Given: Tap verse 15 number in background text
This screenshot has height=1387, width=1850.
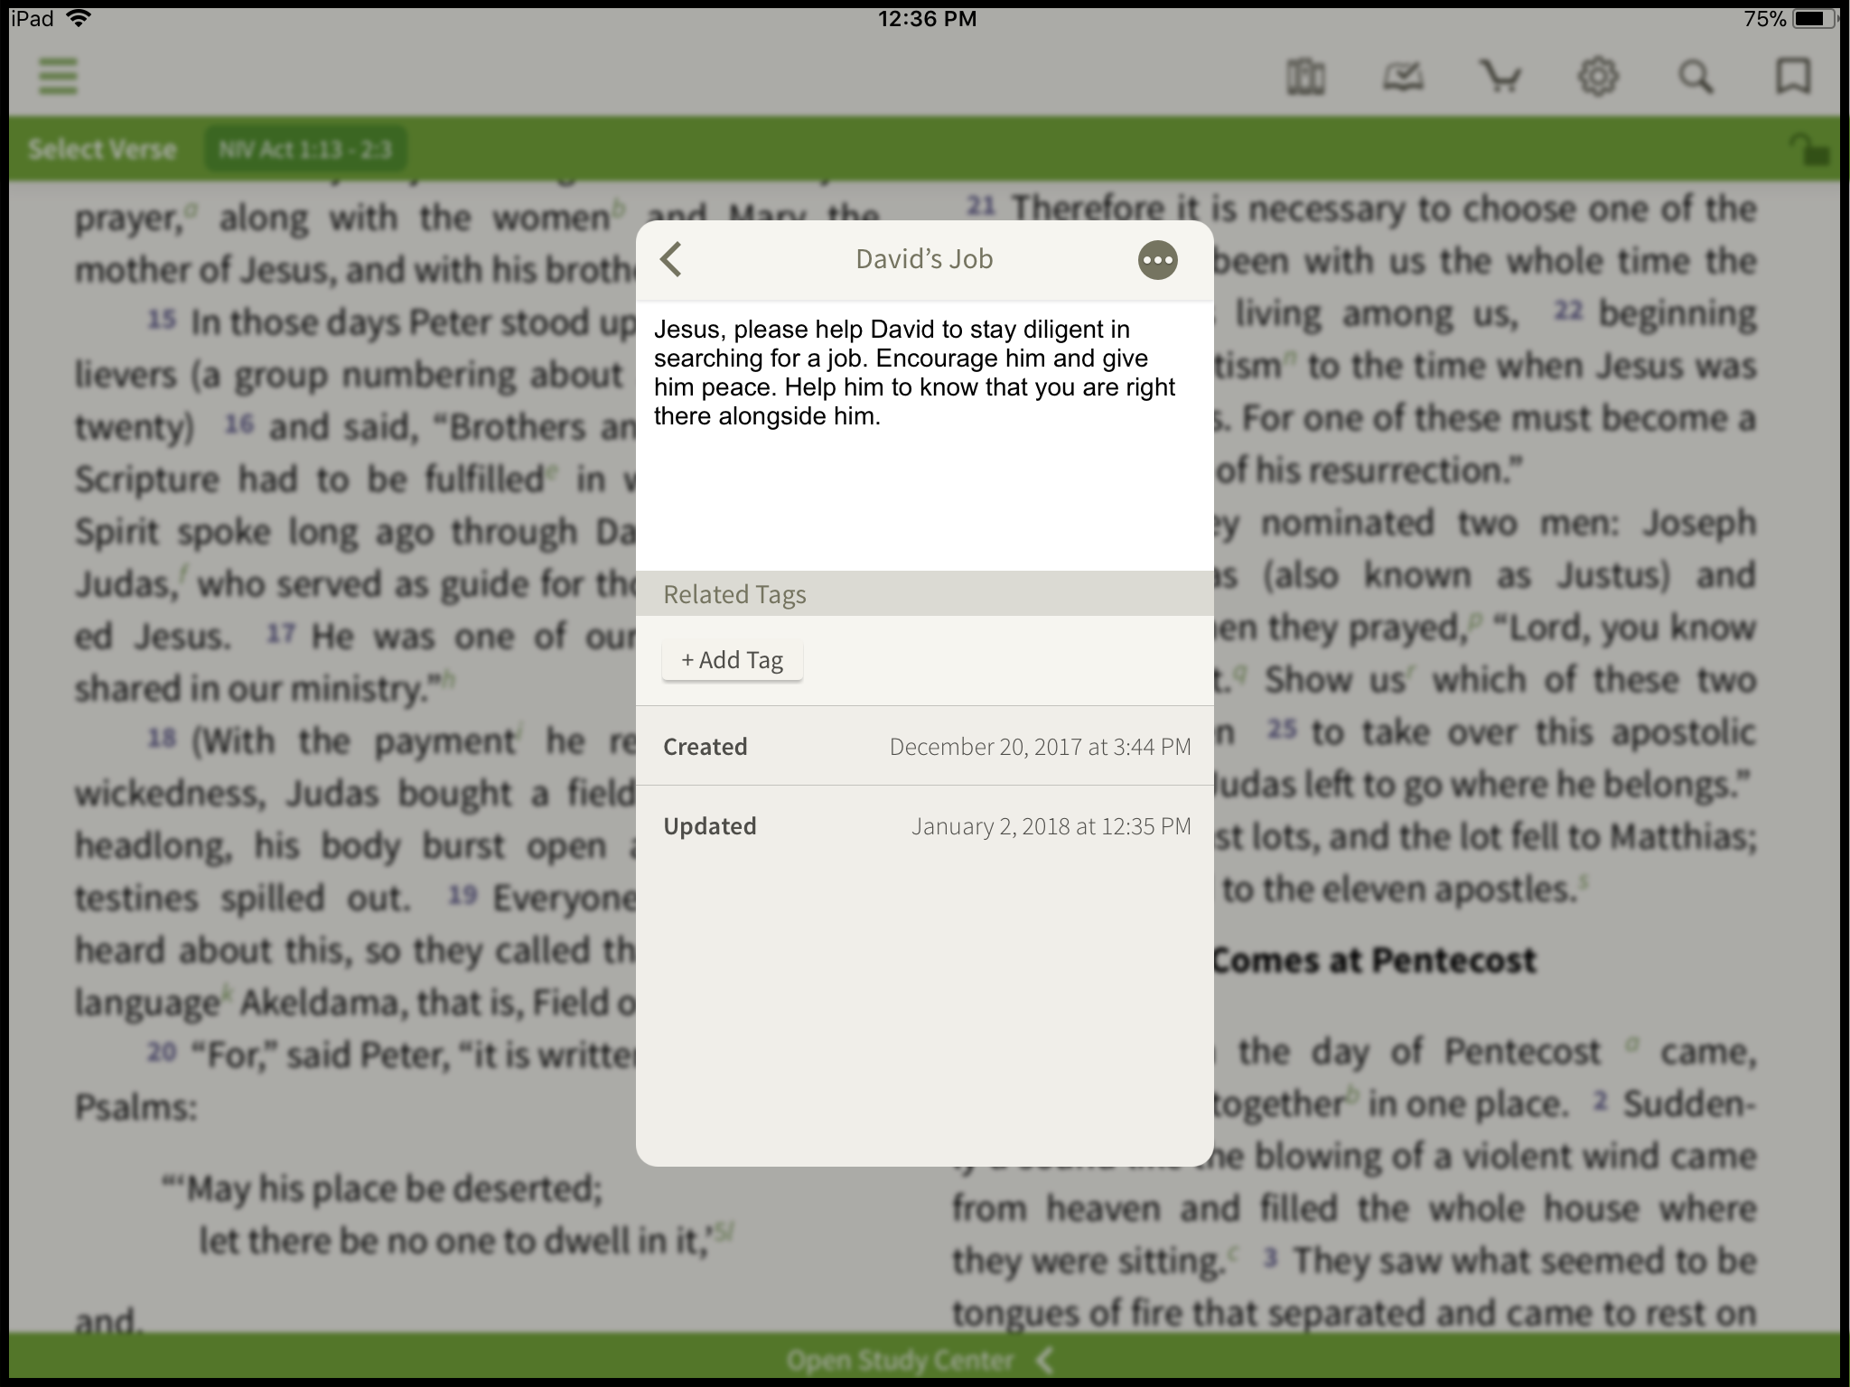Looking at the screenshot, I should (162, 319).
